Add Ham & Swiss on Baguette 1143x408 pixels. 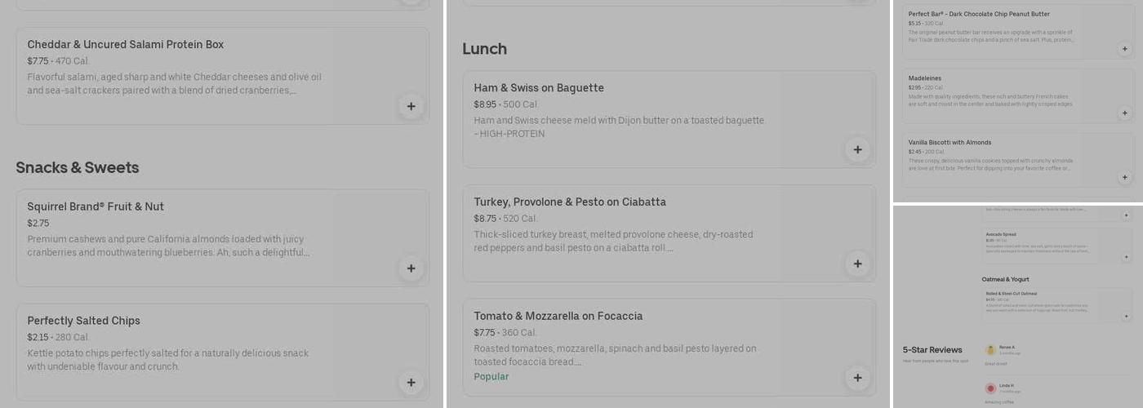coord(857,149)
